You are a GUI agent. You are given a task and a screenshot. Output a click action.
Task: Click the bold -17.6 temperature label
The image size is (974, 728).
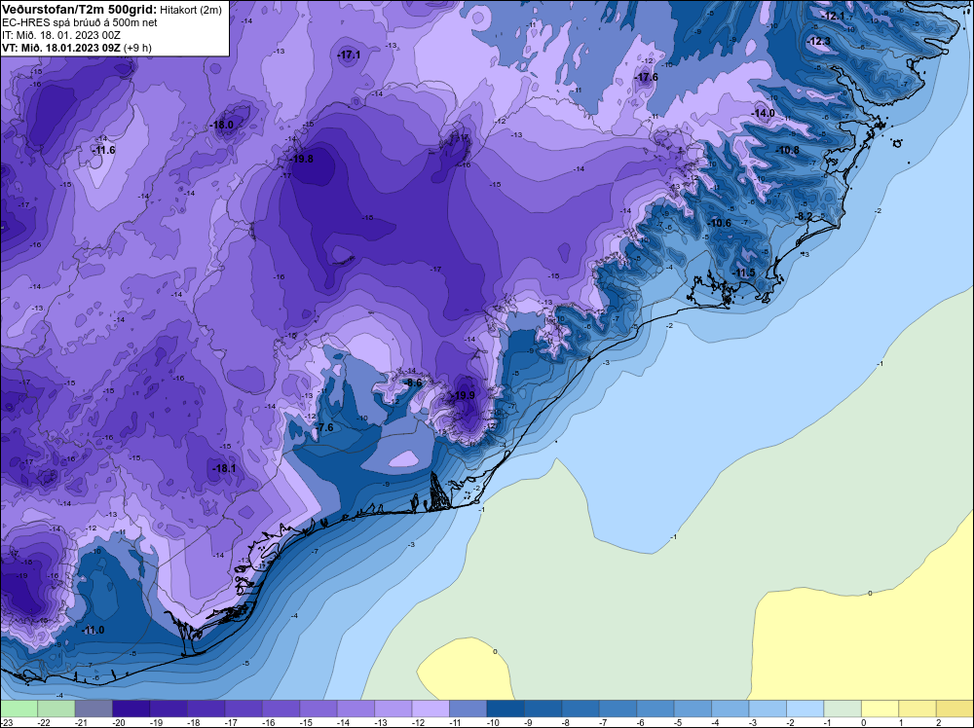click(646, 77)
